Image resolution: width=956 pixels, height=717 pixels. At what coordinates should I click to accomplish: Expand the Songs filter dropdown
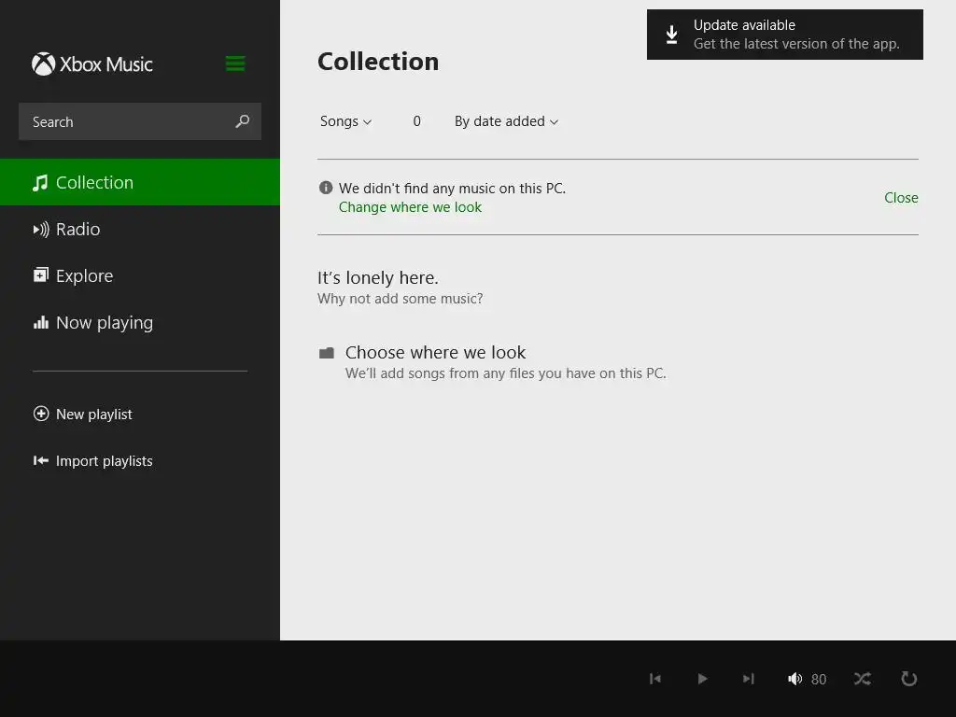pos(345,121)
